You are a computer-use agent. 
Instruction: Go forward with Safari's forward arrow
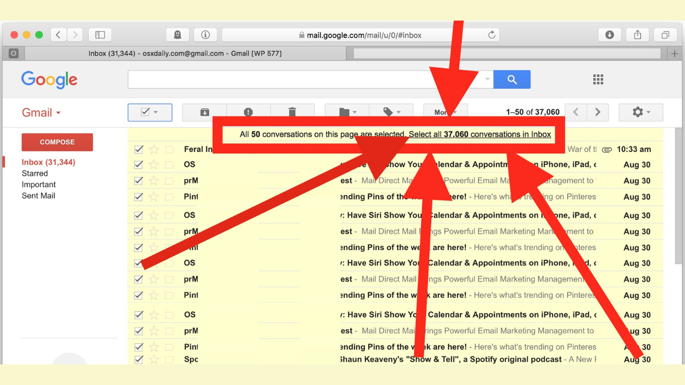click(x=75, y=35)
